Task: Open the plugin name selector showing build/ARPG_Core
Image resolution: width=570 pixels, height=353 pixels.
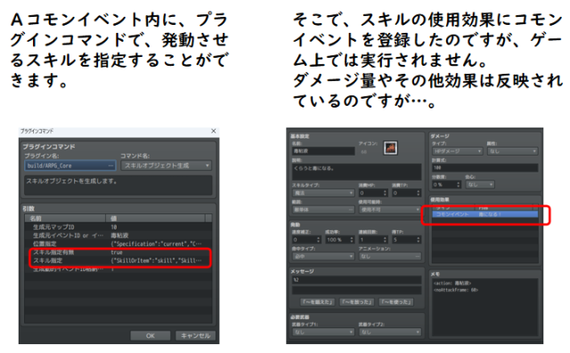Action: click(x=70, y=165)
